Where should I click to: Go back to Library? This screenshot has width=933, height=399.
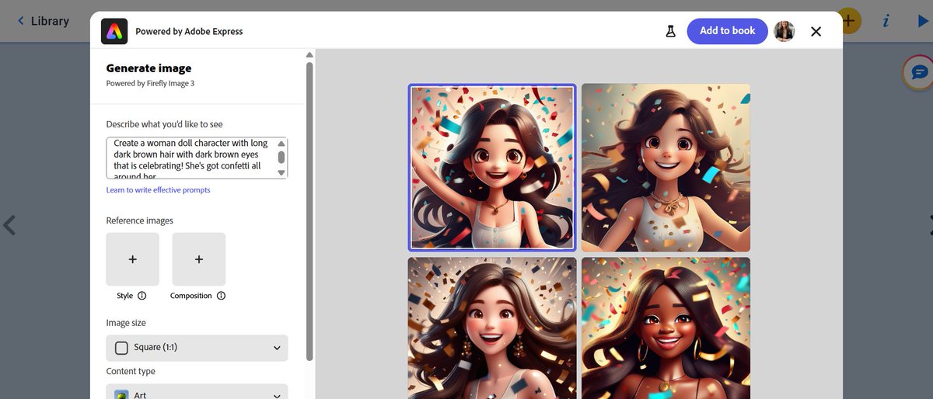click(x=44, y=21)
